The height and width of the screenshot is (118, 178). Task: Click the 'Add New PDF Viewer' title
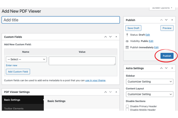tap(21, 11)
